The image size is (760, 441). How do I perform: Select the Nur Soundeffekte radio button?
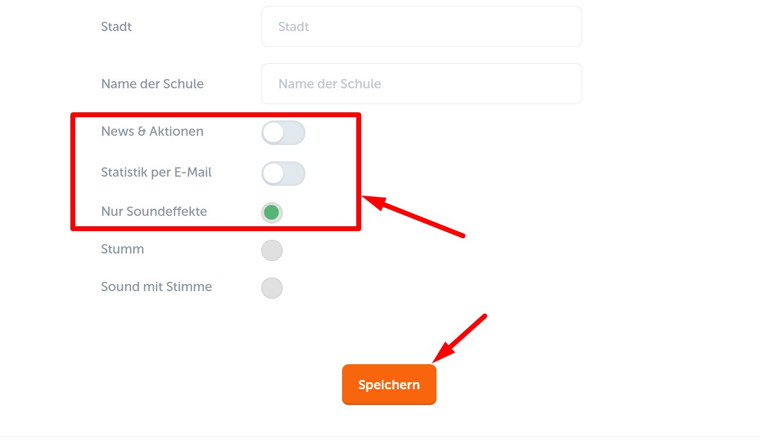(x=272, y=213)
